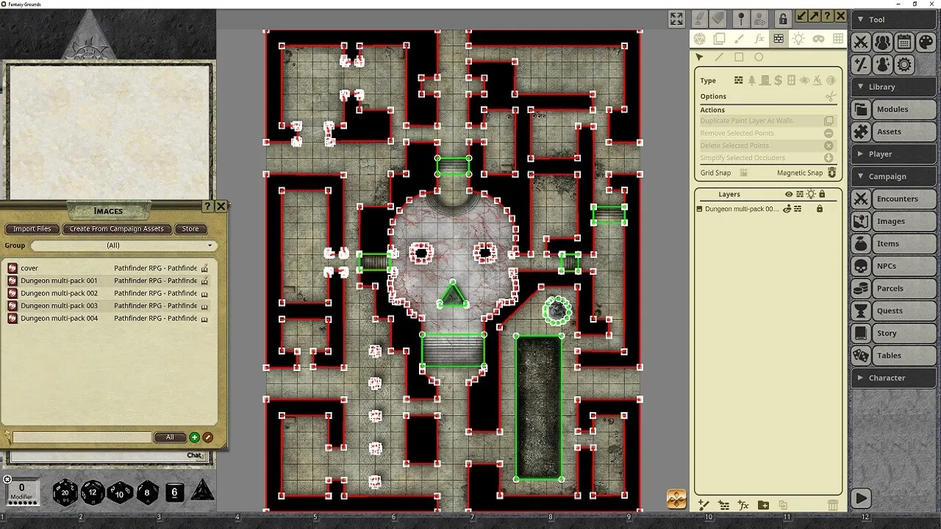
Task: Add a new layer folder
Action: [x=763, y=505]
